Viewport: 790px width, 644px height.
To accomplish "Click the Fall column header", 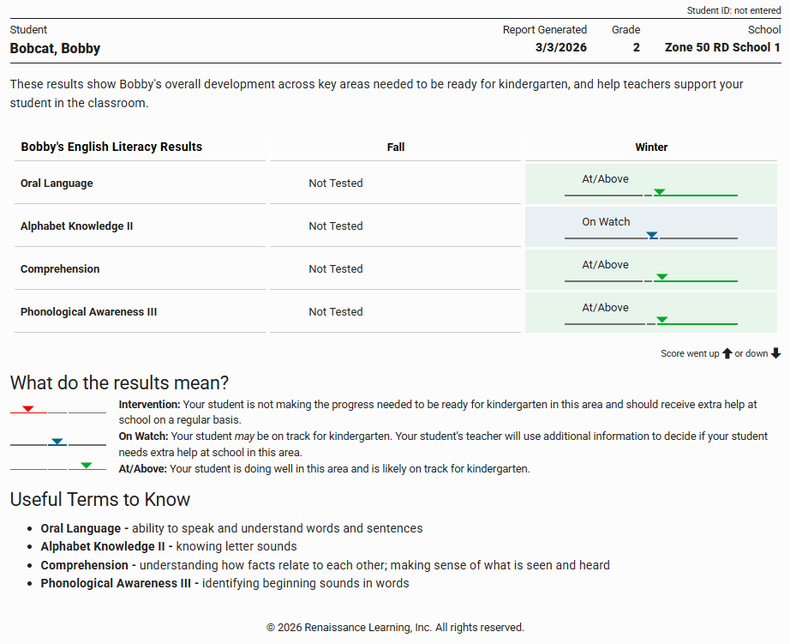I will [x=395, y=147].
